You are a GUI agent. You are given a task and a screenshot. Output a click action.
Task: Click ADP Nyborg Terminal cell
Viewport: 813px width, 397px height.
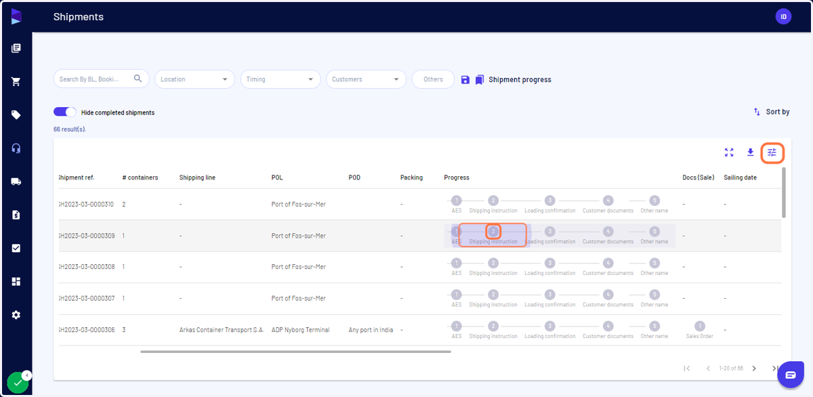(x=300, y=330)
